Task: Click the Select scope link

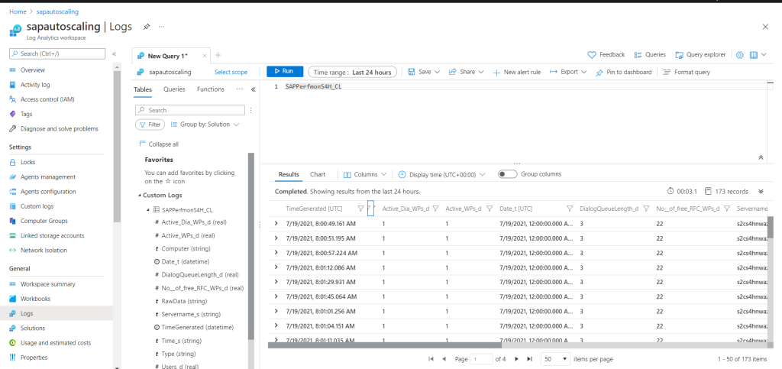Action: tap(231, 73)
